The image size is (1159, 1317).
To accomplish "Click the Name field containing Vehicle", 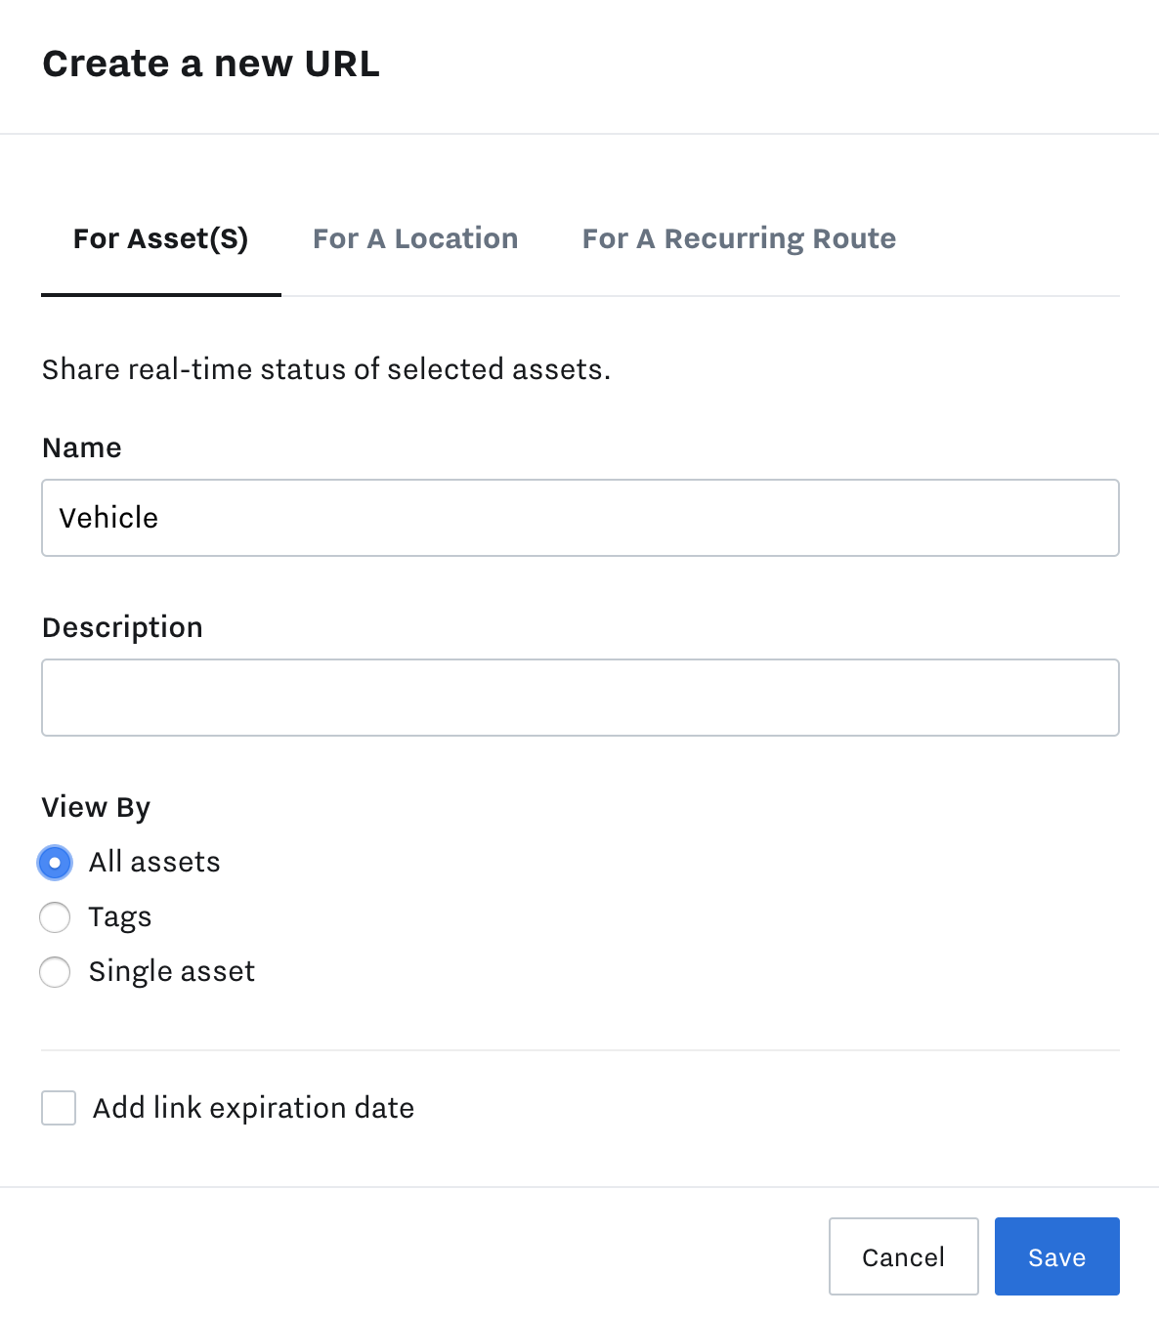I will [x=580, y=518].
